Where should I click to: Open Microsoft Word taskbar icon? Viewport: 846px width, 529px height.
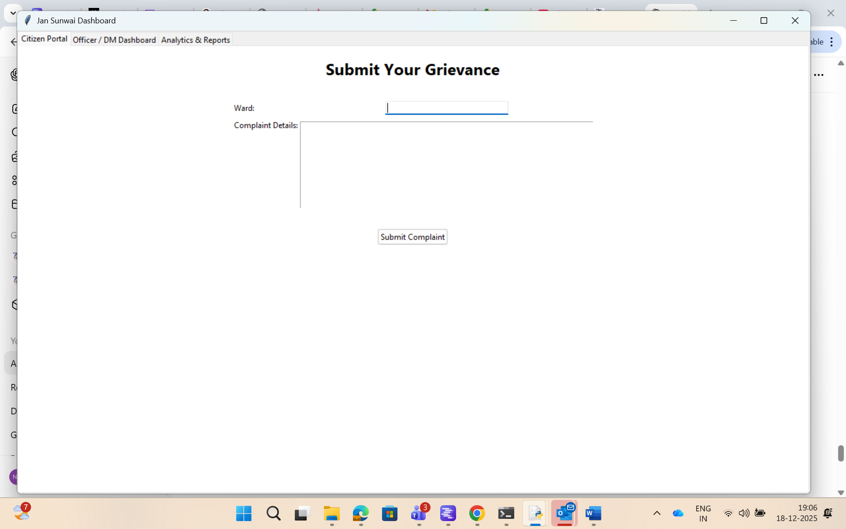click(593, 513)
